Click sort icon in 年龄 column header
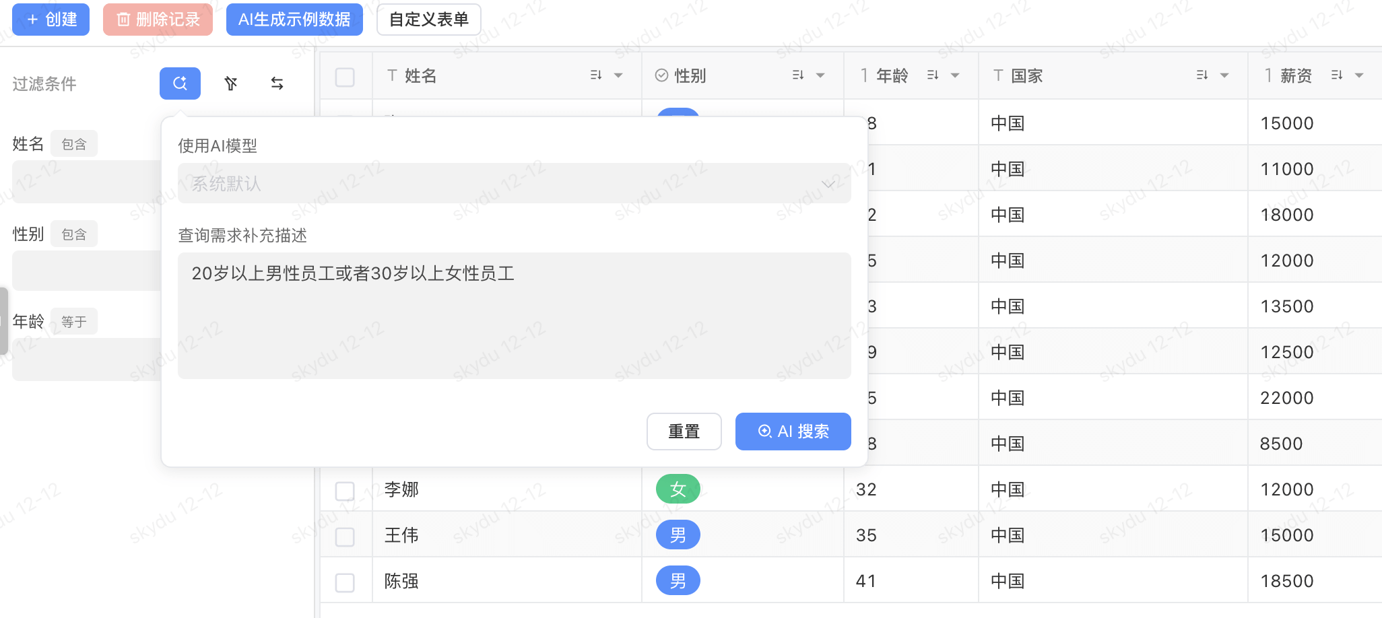The width and height of the screenshot is (1382, 618). pyautogui.click(x=933, y=75)
